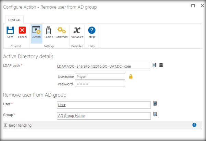This screenshot has width=206, height=141.
Task: Click the 'User;' reference token
Action: (x=62, y=105)
